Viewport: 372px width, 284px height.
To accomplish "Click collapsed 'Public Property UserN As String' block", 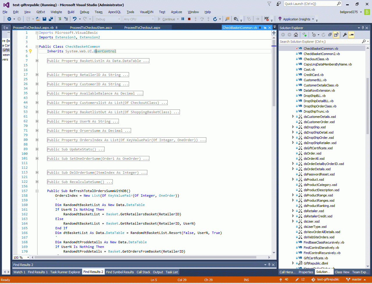I will 83,121.
